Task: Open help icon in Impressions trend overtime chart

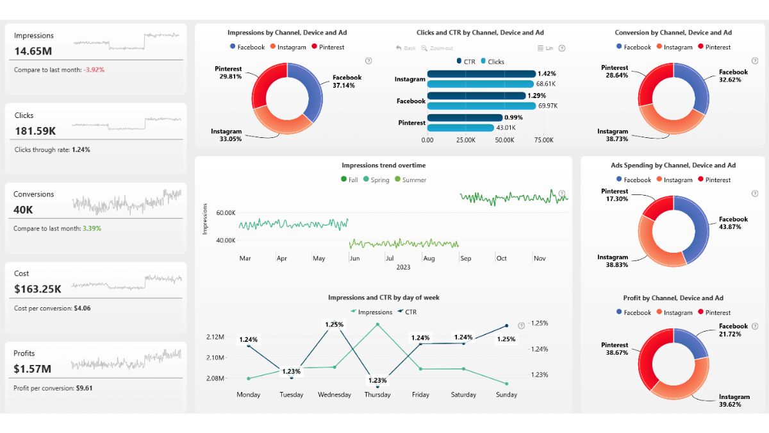Action: click(562, 194)
